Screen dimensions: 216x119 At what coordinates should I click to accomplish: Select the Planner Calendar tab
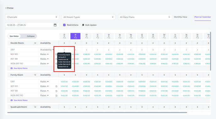pyautogui.click(x=202, y=17)
